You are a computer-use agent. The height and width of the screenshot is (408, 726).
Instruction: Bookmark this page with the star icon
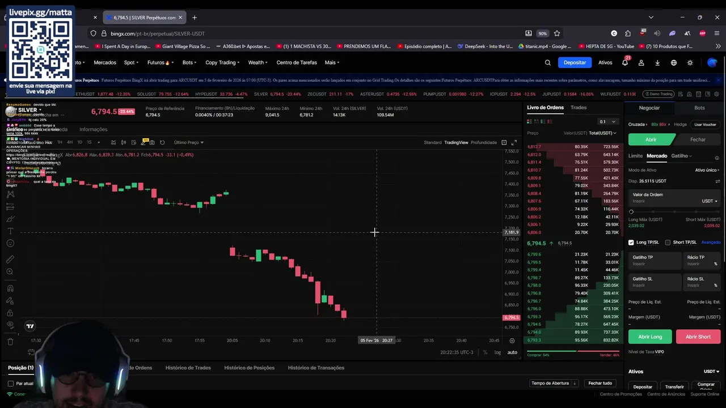[557, 33]
